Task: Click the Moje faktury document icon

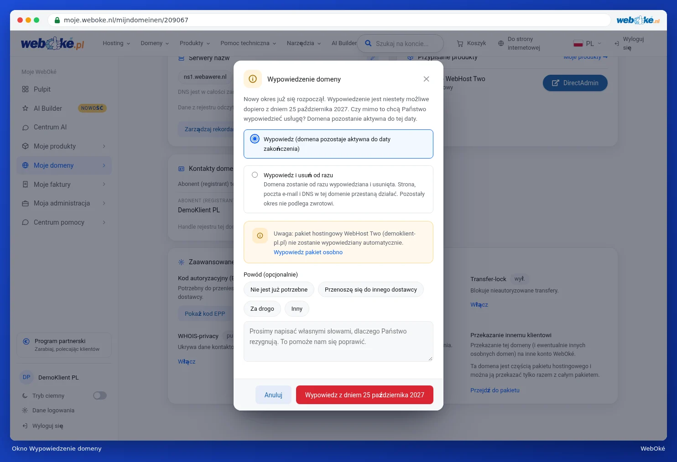Action: pyautogui.click(x=25, y=185)
